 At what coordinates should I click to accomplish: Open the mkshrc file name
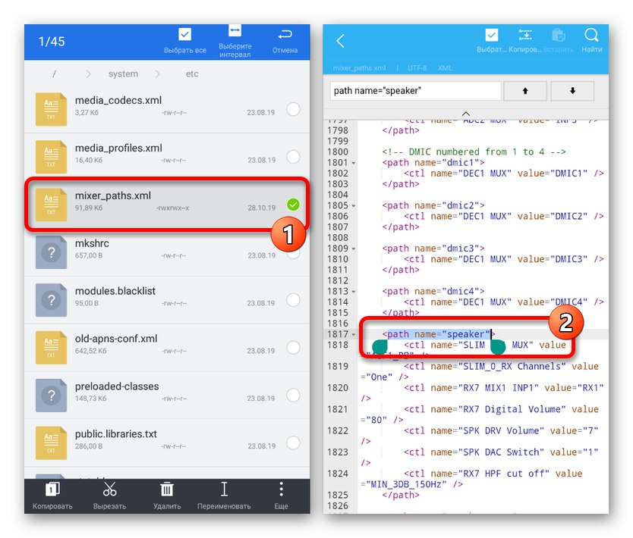(92, 243)
